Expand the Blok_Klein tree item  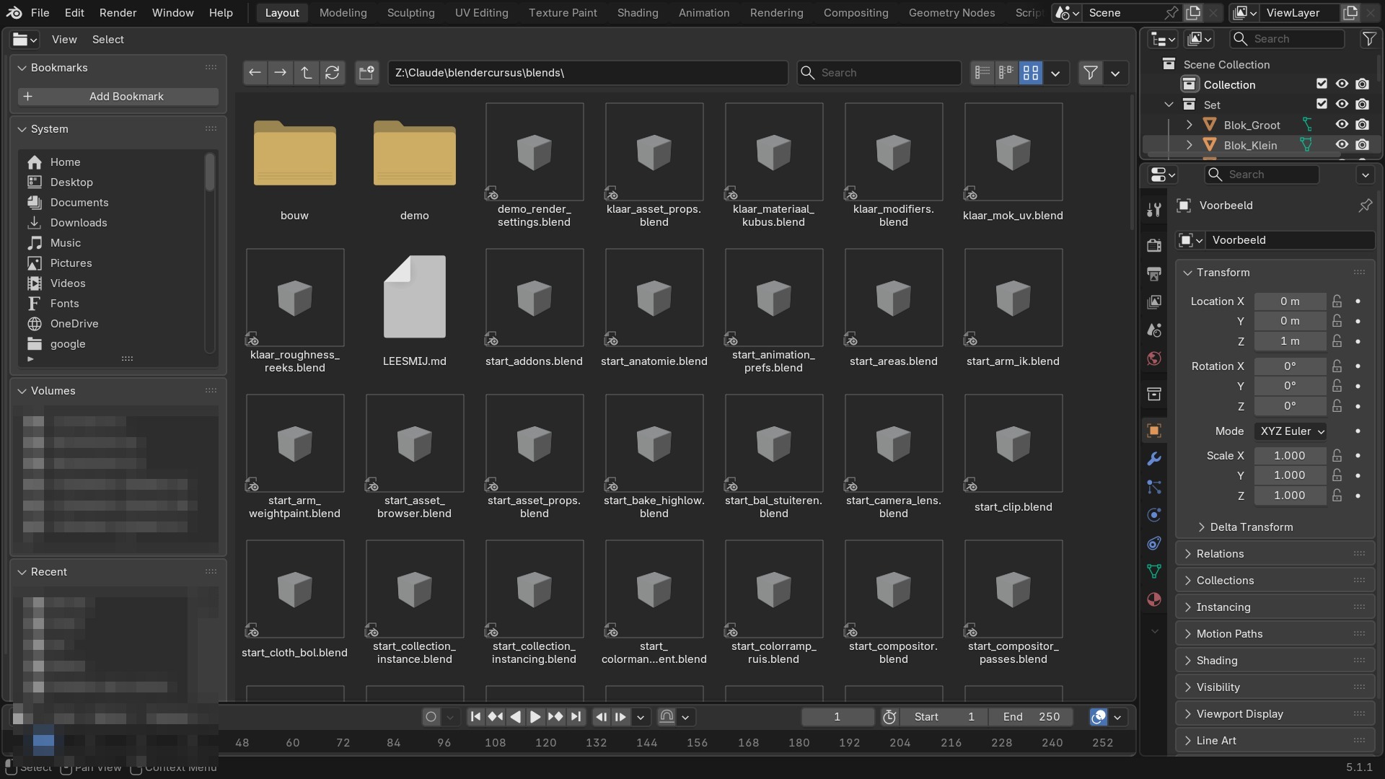coord(1189,145)
